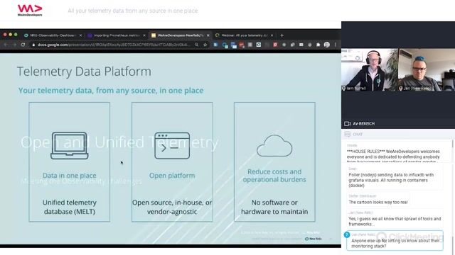Viewport: 455px width, 255px height.
Task: Click the docs.google.com address bar
Action: pos(113,45)
